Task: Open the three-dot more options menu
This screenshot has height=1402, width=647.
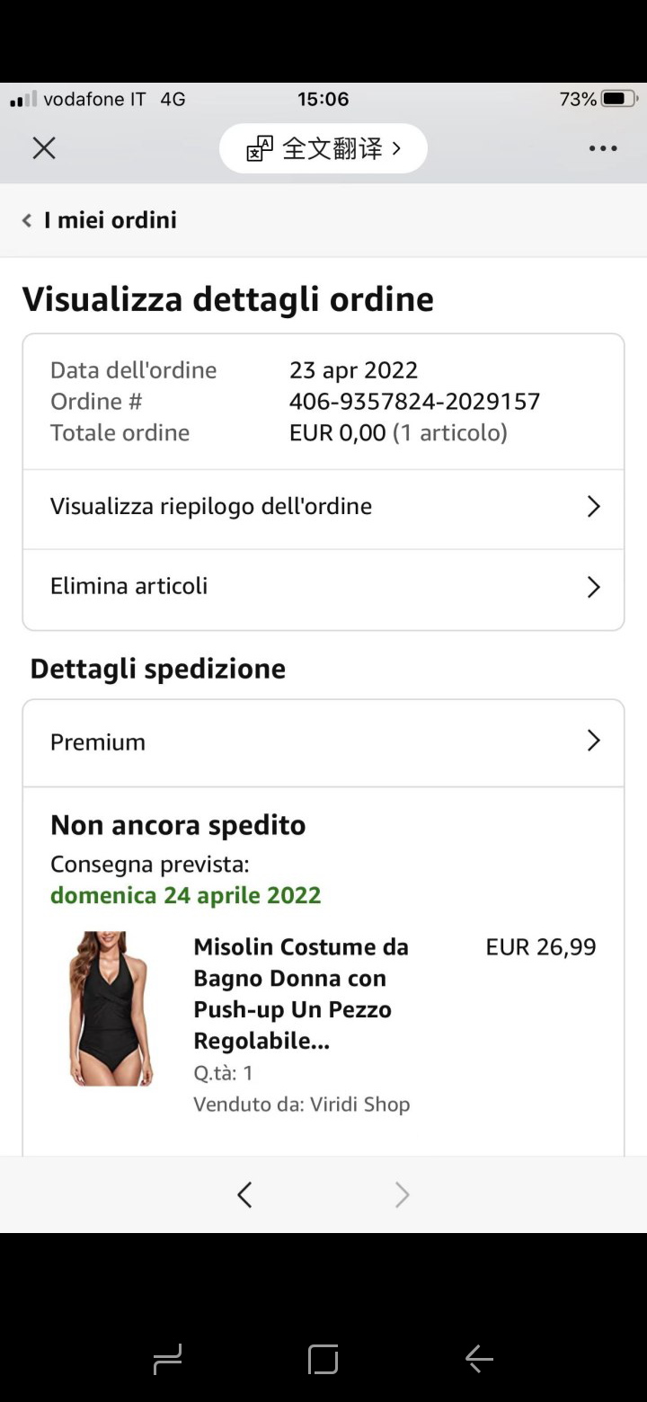Action: coord(603,148)
